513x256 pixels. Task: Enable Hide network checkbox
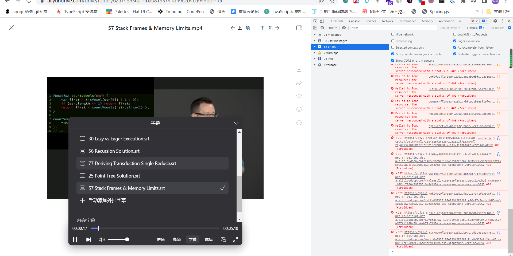[x=393, y=34]
